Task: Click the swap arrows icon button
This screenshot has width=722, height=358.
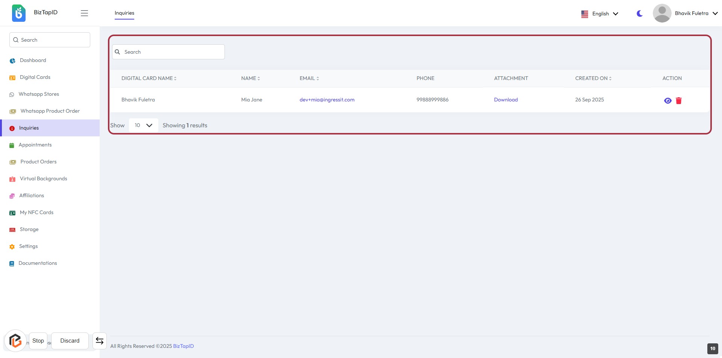Action: (99, 341)
